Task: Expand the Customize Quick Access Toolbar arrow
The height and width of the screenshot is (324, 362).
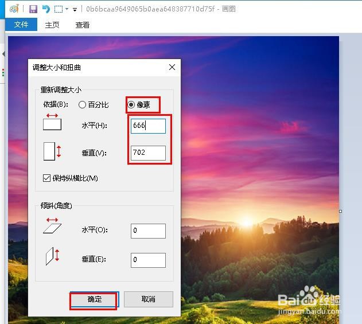Action: point(75,9)
